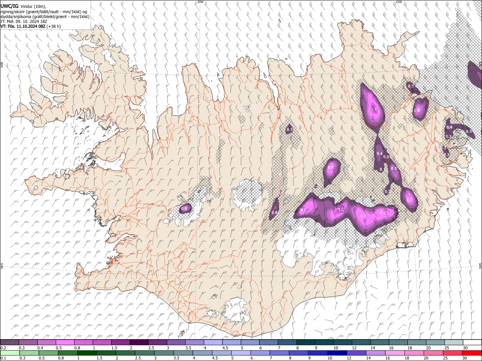Click the light pink 16 rain legend swatch
The width and height of the screenshot is (482, 361).
coord(395,353)
